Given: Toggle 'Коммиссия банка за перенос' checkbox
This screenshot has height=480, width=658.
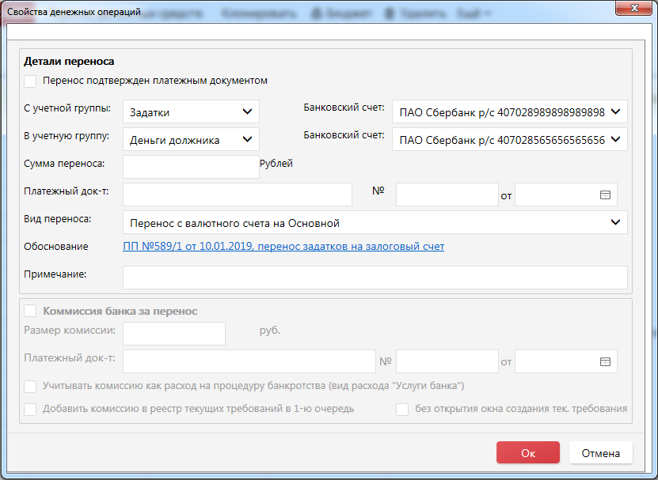Looking at the screenshot, I should 31,312.
